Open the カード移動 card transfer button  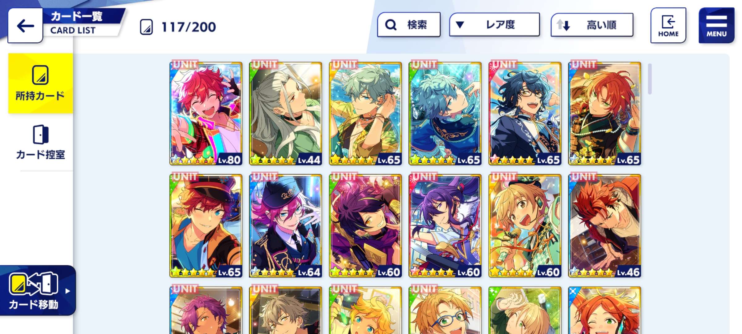point(37,290)
